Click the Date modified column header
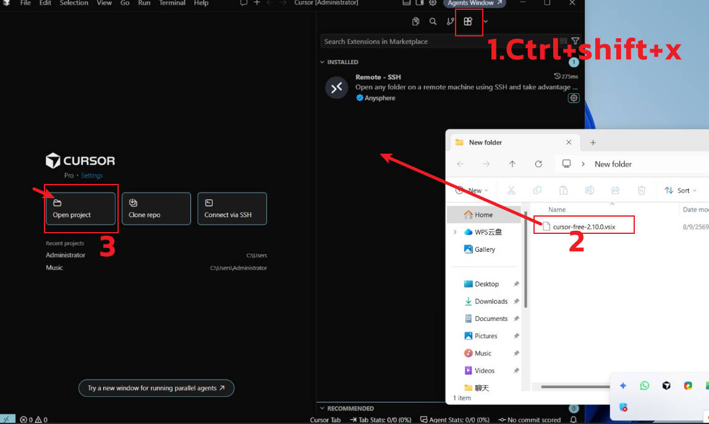The width and height of the screenshot is (709, 424). coord(695,209)
